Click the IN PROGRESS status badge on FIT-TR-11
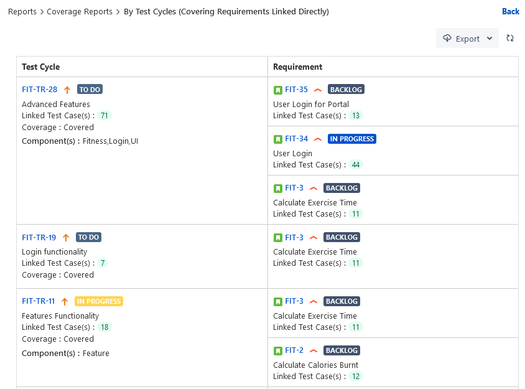 (x=99, y=301)
